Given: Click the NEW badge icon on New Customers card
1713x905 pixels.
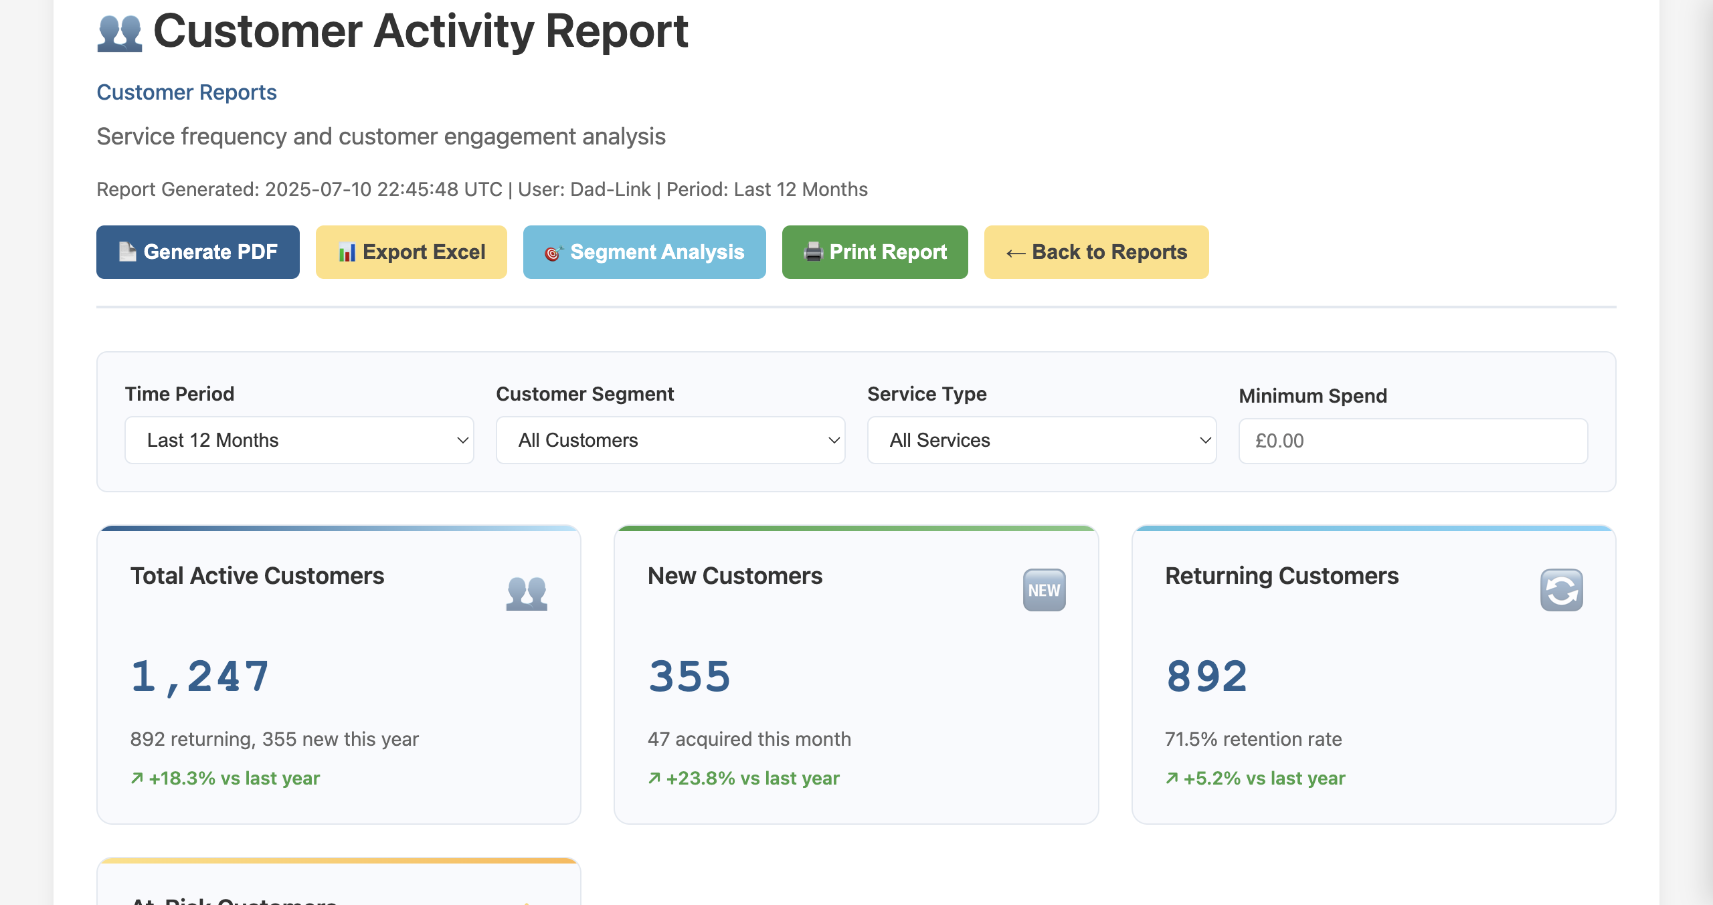Looking at the screenshot, I should 1044,590.
